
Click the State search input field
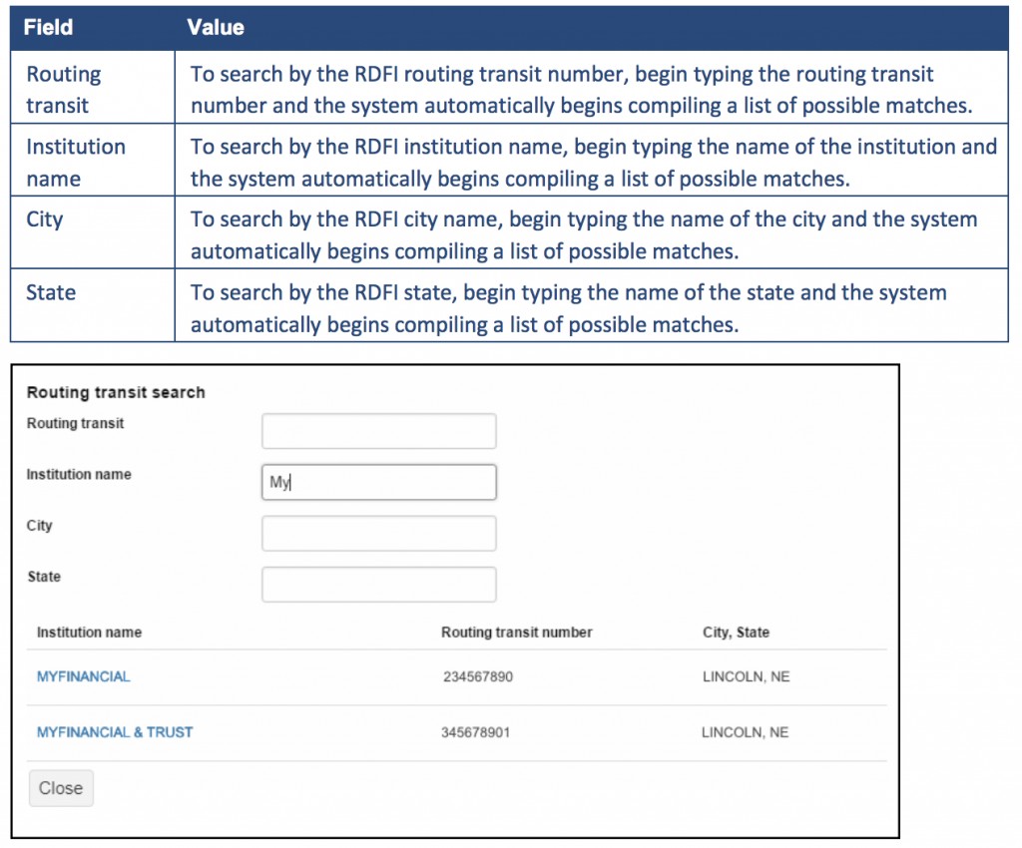pos(378,585)
